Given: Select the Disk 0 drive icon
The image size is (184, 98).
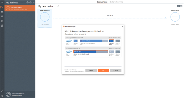Looking at the screenshot, I should coord(69,41).
